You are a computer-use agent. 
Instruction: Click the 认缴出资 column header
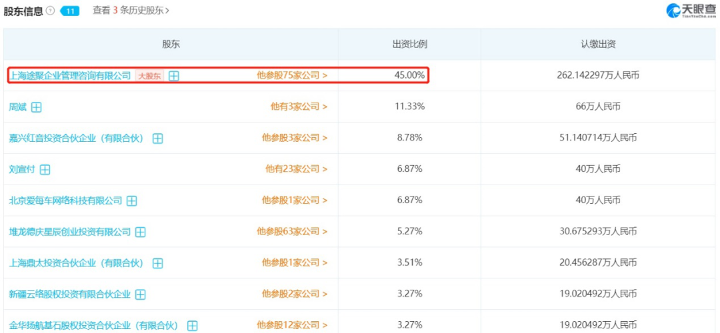coord(597,45)
